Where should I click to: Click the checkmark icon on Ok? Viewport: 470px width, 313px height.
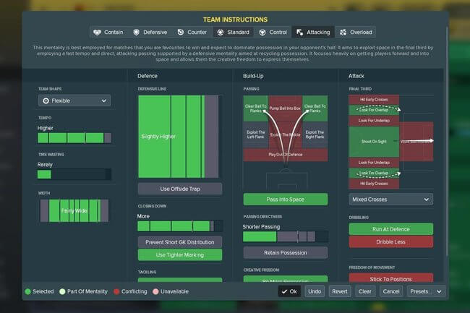pyautogui.click(x=284, y=291)
